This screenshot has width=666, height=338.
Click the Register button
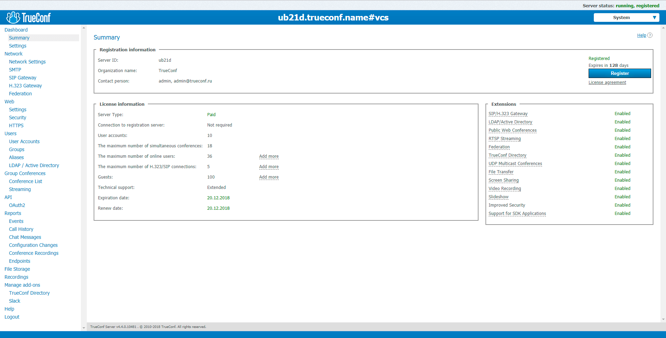(619, 73)
